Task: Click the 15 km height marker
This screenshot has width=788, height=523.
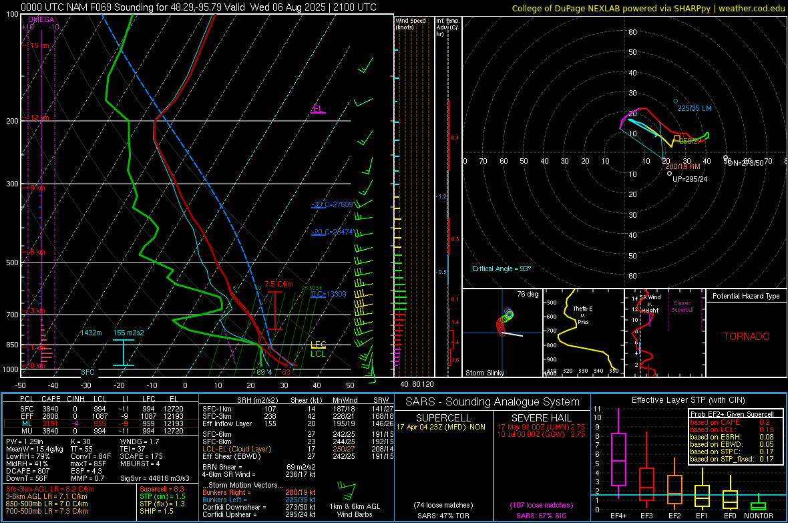Action: point(39,45)
